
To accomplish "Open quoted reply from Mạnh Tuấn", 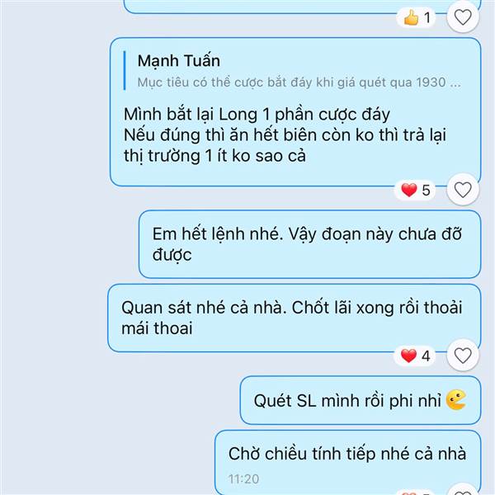I will coord(292,71).
